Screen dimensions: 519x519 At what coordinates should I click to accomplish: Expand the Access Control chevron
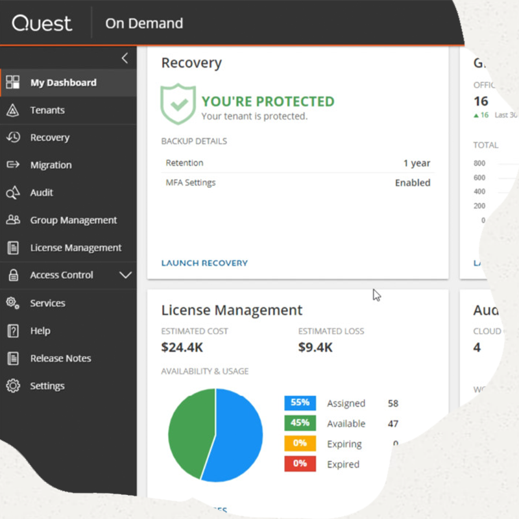tap(125, 274)
